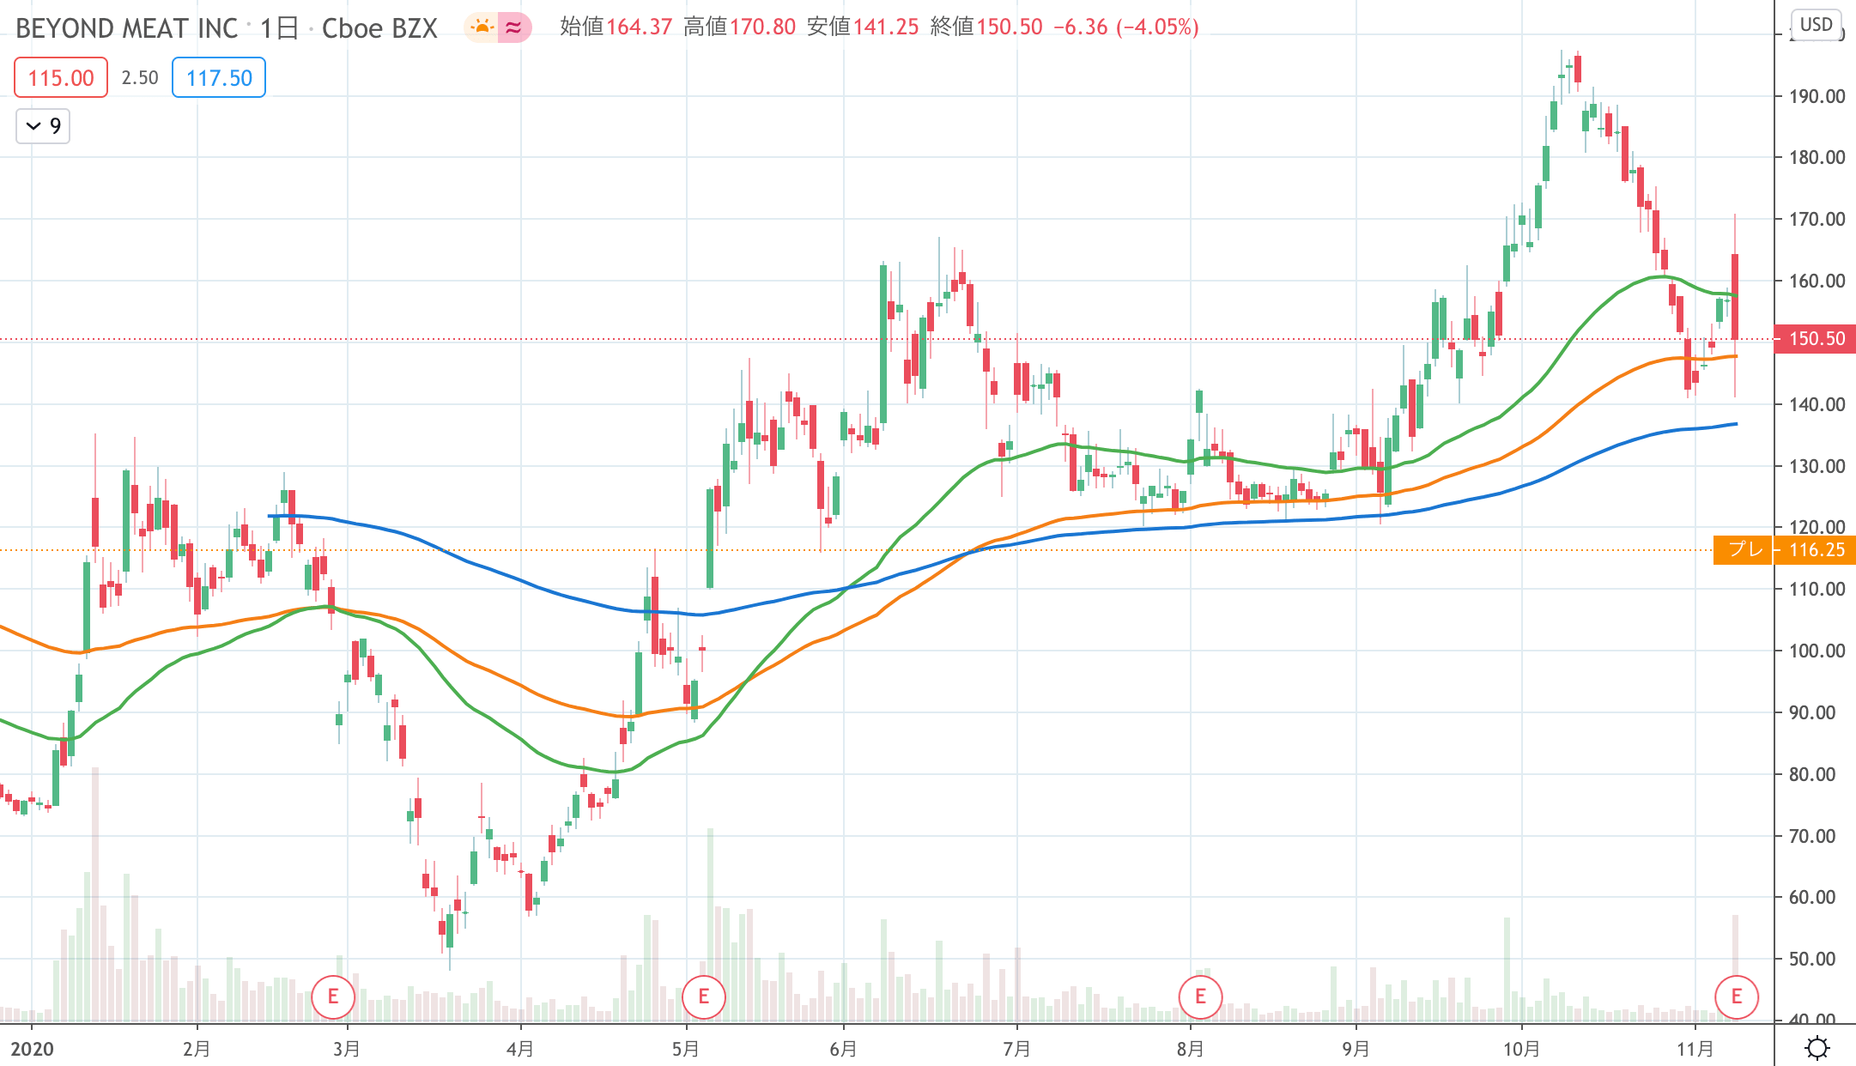Click the pre-market sun session icon
Screen dimensions: 1856x1066
pyautogui.click(x=482, y=27)
